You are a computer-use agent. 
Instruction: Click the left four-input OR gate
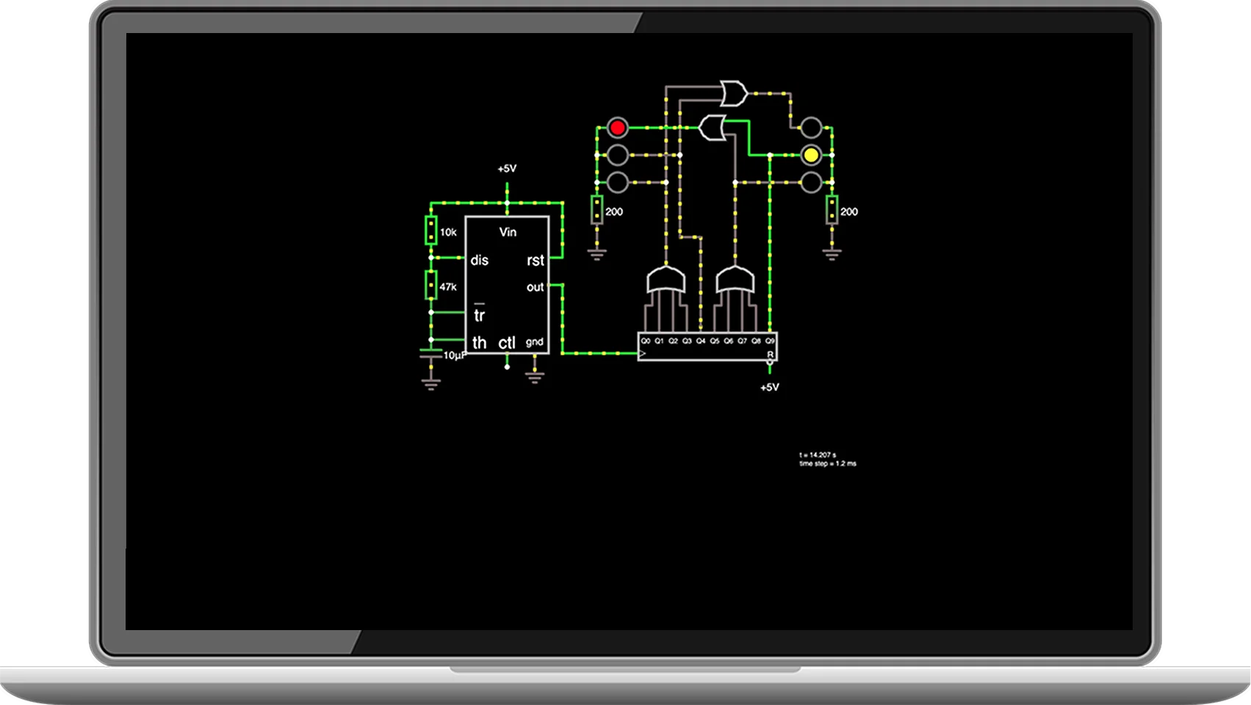coord(666,281)
